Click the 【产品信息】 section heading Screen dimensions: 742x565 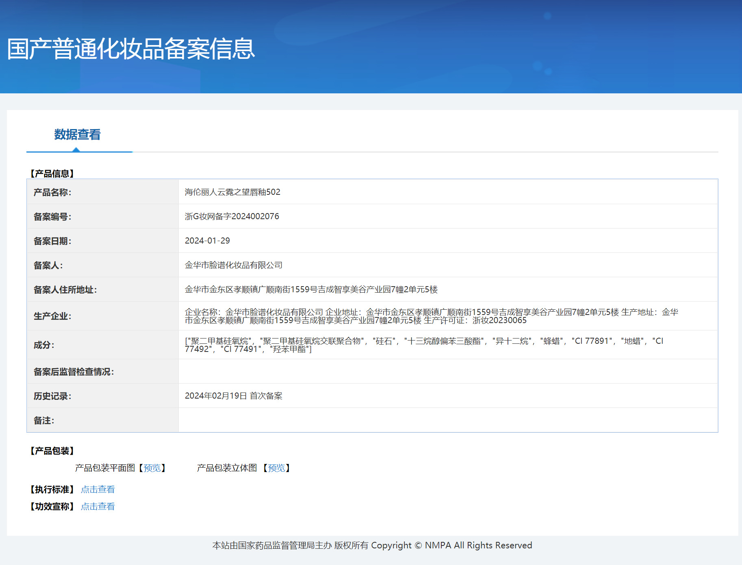point(52,174)
